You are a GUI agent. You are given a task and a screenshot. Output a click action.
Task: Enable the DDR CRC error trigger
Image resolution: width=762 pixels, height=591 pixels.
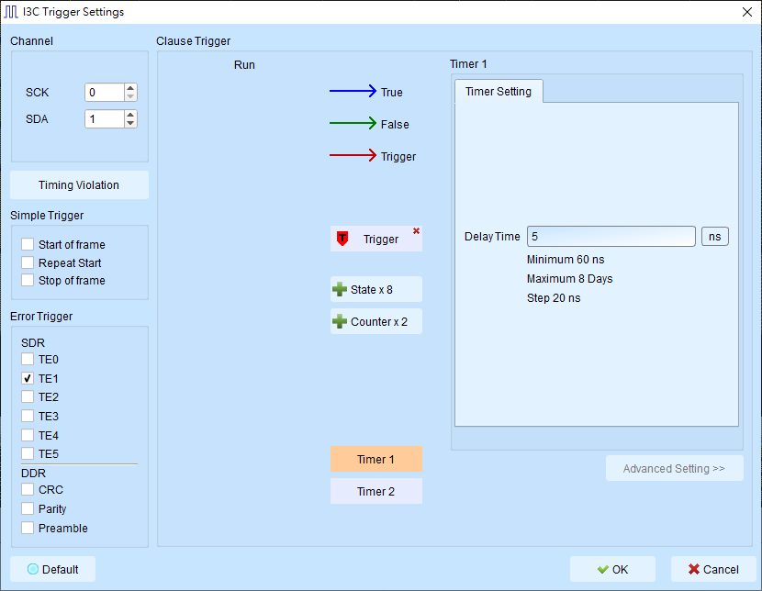point(28,489)
